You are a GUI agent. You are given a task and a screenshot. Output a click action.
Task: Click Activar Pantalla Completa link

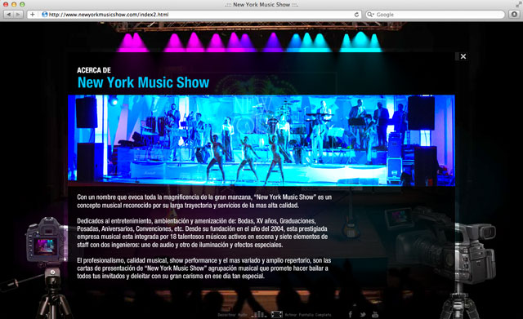tap(308, 315)
